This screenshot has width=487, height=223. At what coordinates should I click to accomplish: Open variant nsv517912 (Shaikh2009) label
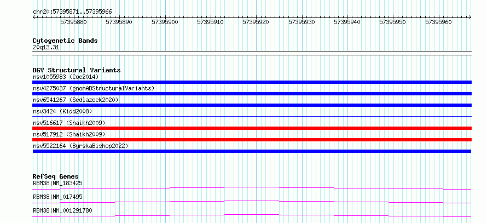(x=69, y=134)
